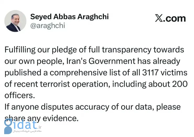Click Araghchi's profile avatar photo
The width and height of the screenshot is (194, 137).
[15, 21]
